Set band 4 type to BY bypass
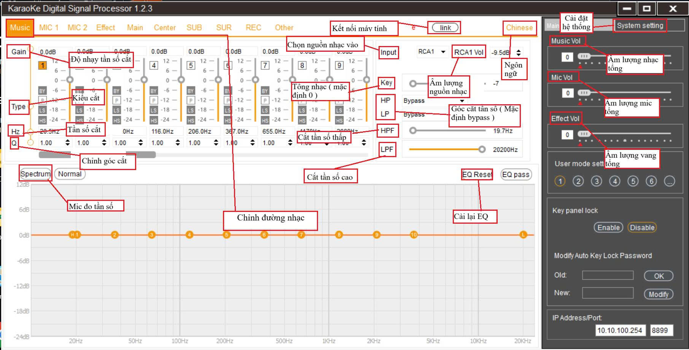Screen dimensions: 689x350 click(x=154, y=91)
